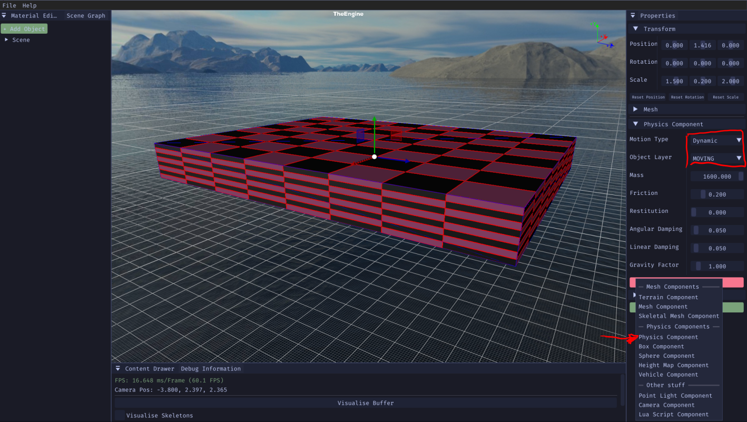This screenshot has width=747, height=422.
Task: Select Box Component in the popup list
Action: 661,347
